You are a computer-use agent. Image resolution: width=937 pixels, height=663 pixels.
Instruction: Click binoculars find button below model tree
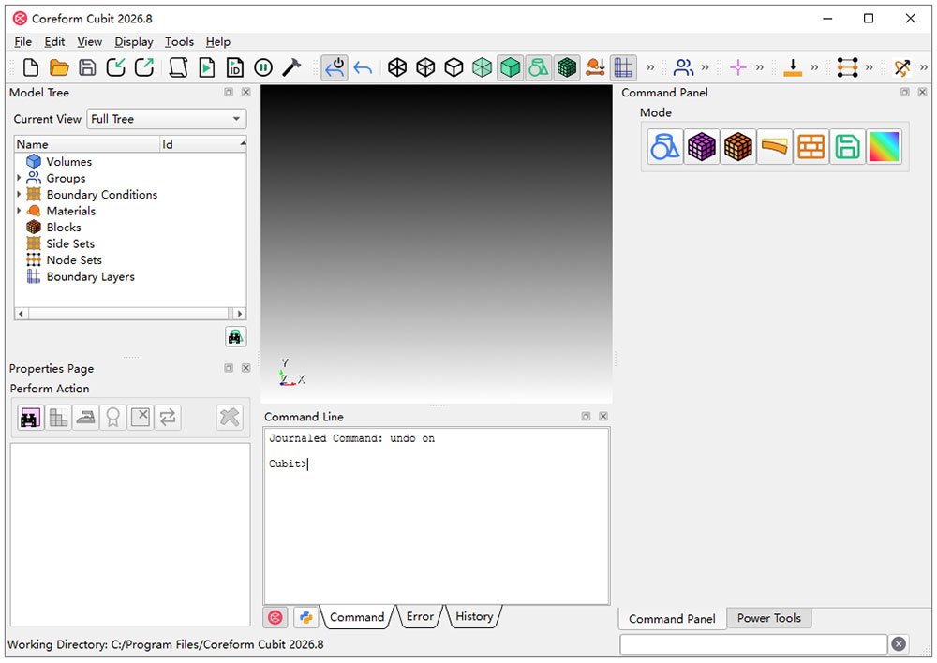tap(235, 337)
